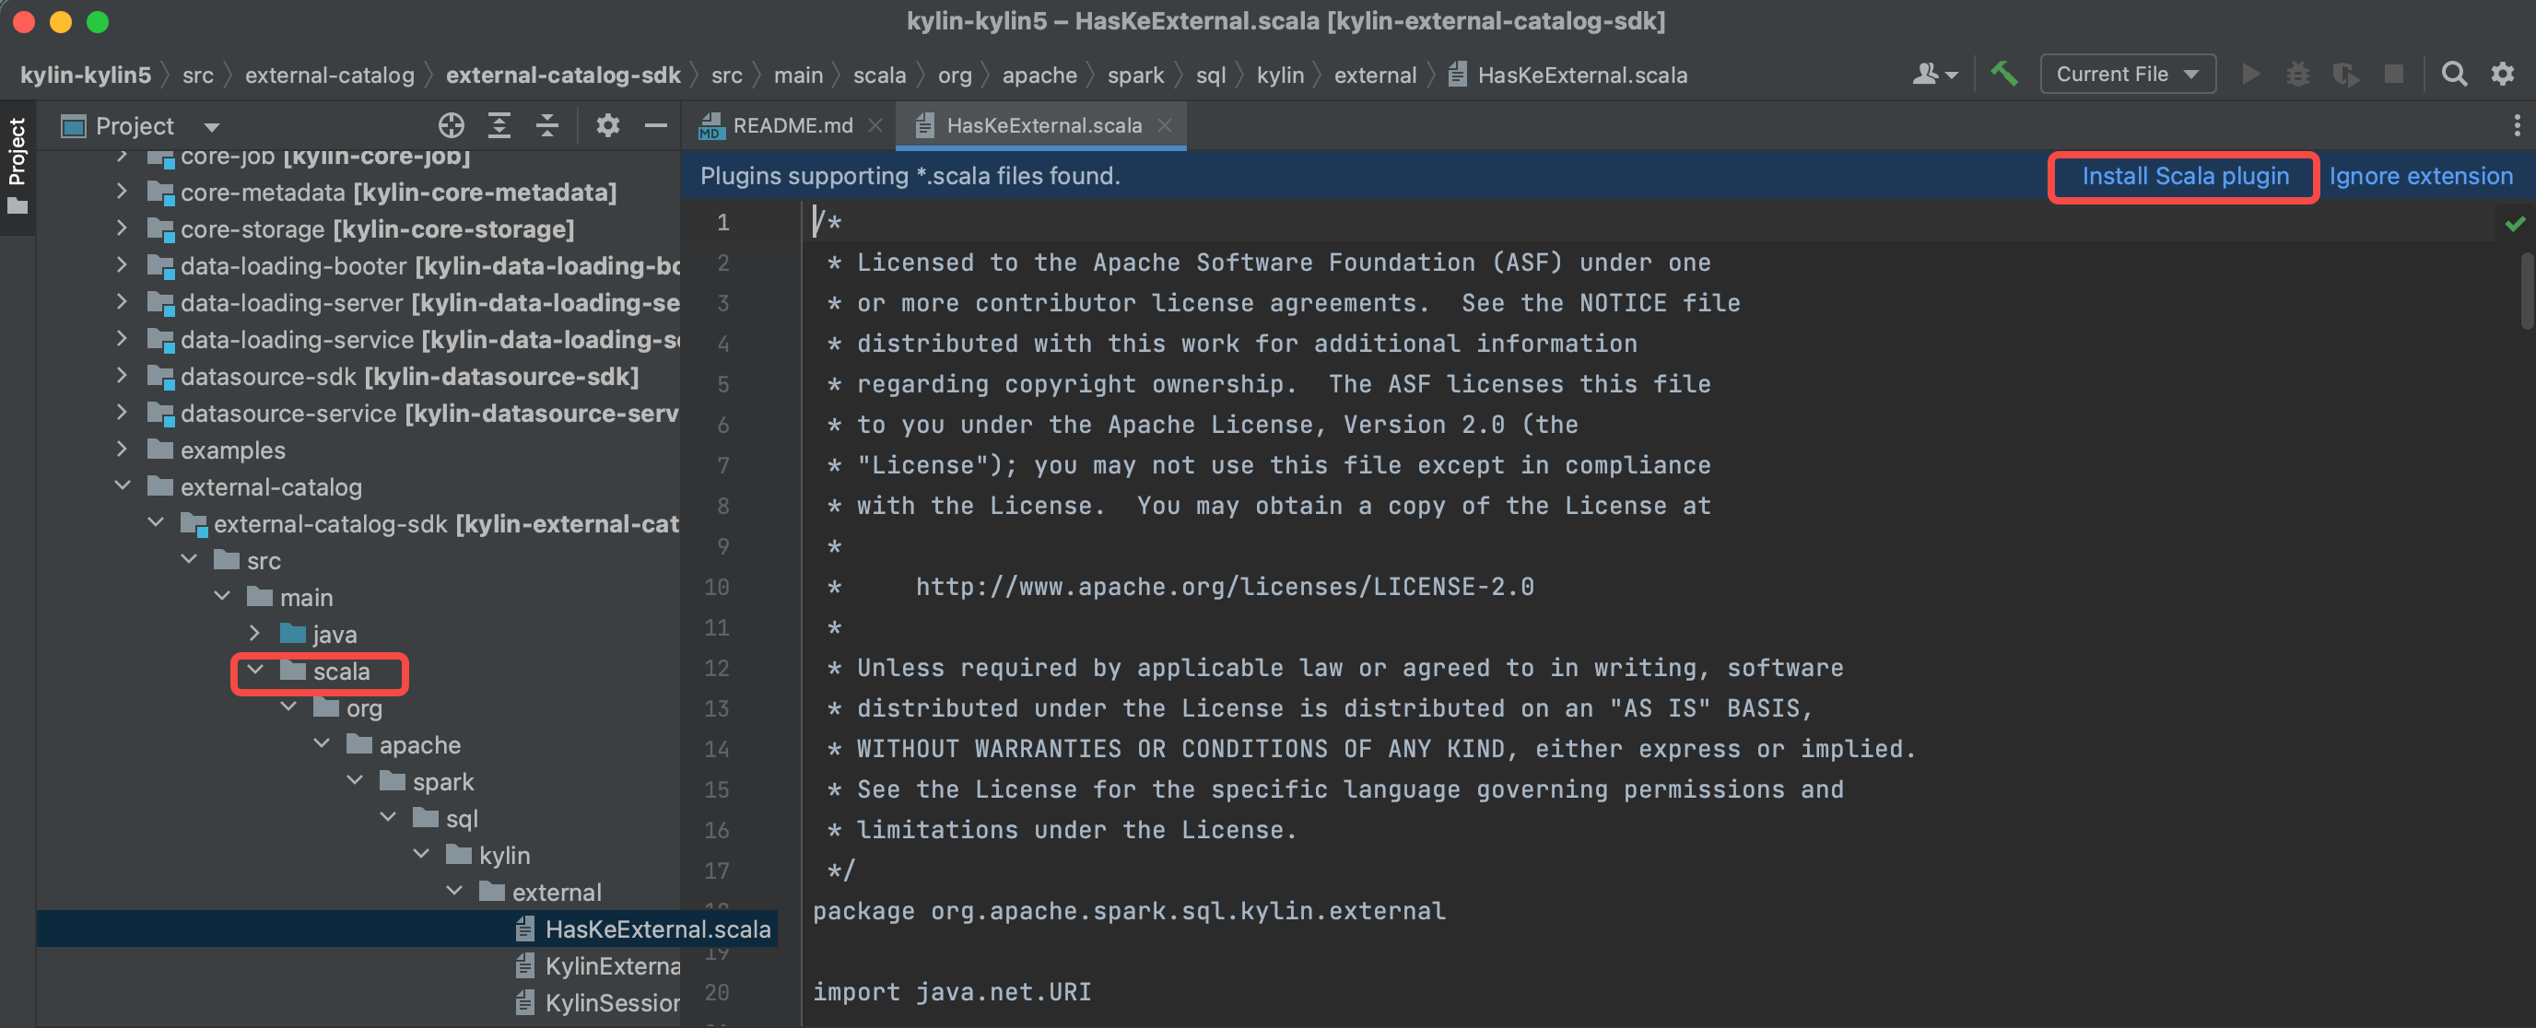Collapse the scala folder in tree
Screen dimensions: 2536x1028
point(255,671)
